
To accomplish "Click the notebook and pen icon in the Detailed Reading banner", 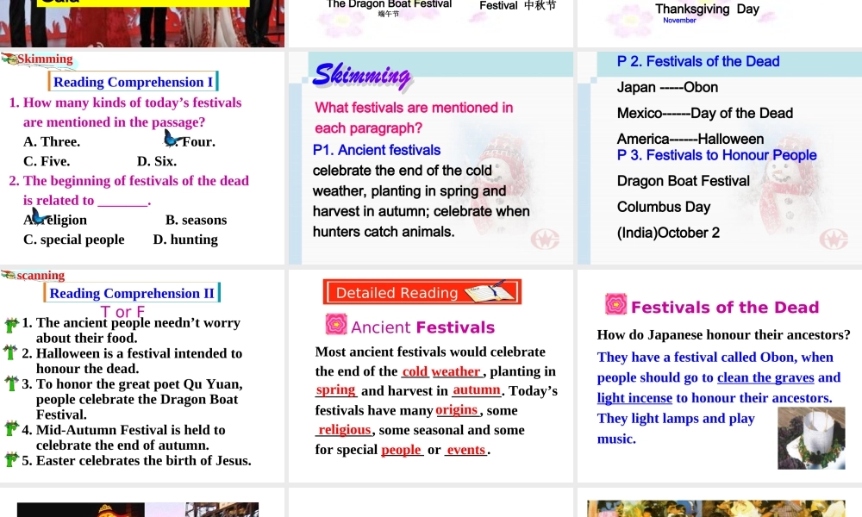I will pos(490,290).
